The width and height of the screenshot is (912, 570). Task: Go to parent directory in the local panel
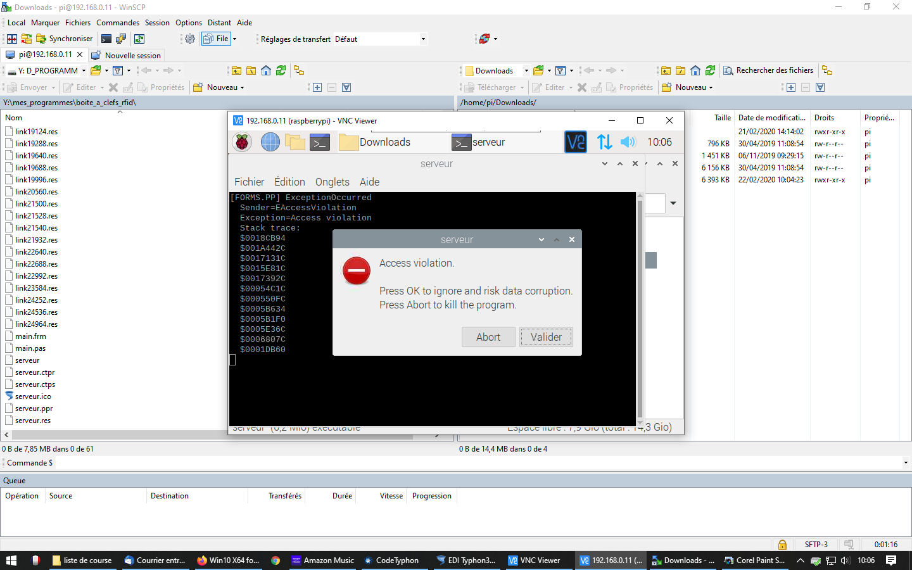coord(236,70)
